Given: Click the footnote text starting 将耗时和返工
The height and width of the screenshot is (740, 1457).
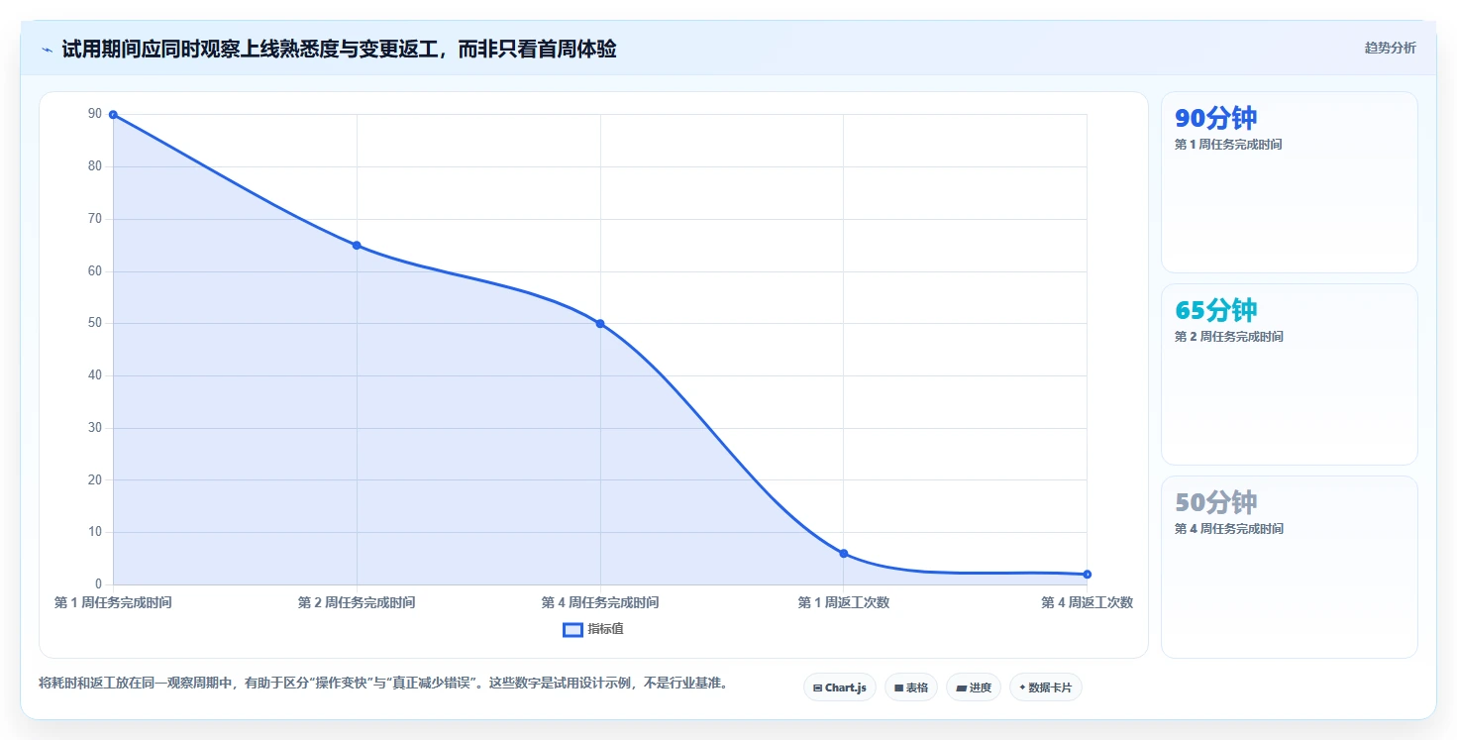Looking at the screenshot, I should coord(383,684).
